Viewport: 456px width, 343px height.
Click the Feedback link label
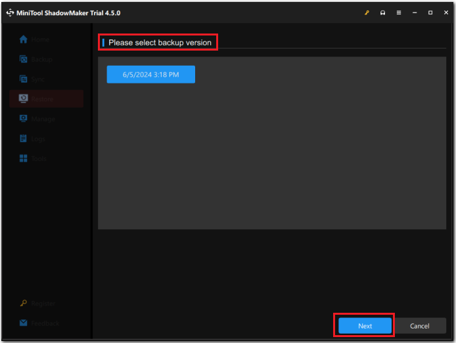coord(45,323)
